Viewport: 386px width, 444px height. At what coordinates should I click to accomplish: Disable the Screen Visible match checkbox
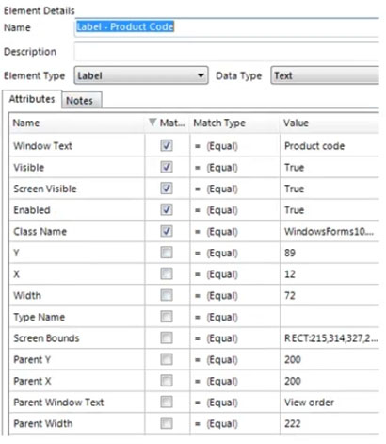(167, 189)
